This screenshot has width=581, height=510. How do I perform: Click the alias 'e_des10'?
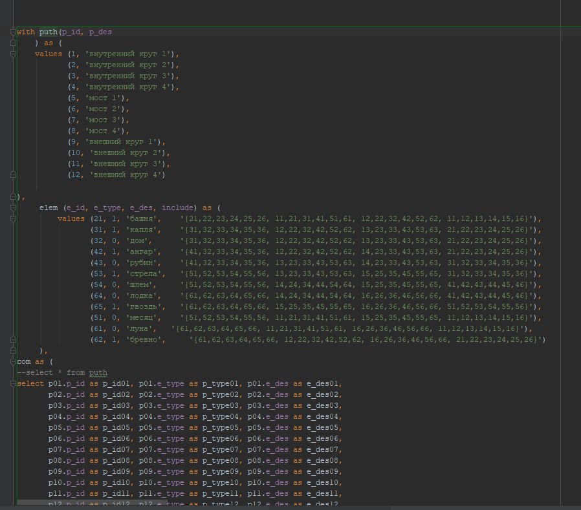322,483
